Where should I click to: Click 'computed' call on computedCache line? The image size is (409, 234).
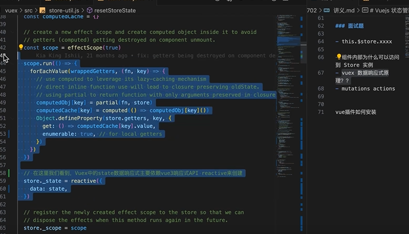[x=115, y=110]
